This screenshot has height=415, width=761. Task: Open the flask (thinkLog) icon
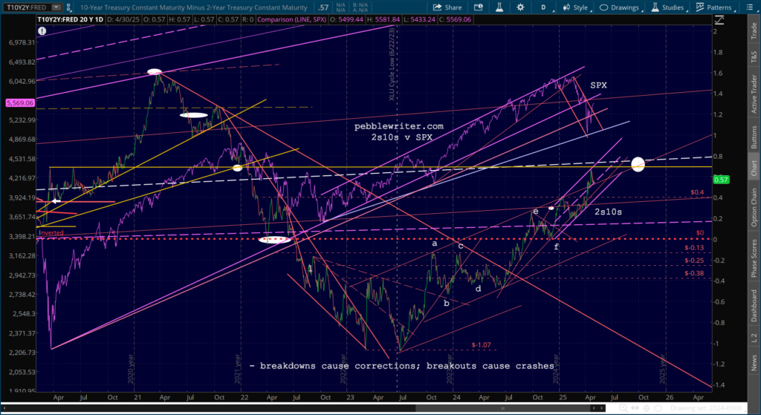(x=499, y=7)
